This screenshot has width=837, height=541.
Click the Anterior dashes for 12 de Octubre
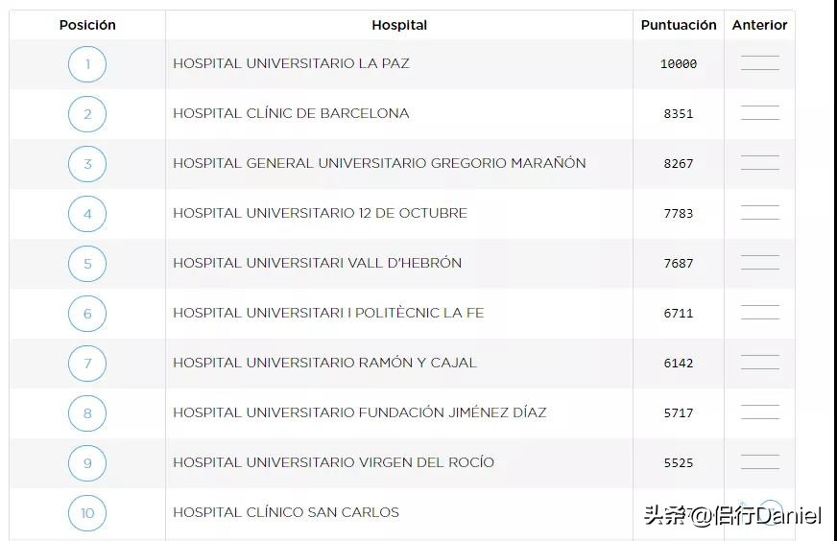(x=759, y=213)
